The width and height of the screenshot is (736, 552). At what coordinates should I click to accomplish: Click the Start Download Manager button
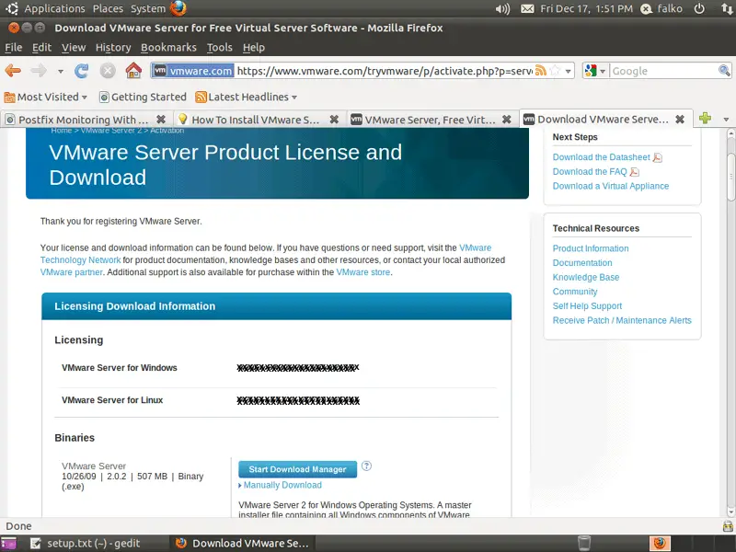(297, 469)
